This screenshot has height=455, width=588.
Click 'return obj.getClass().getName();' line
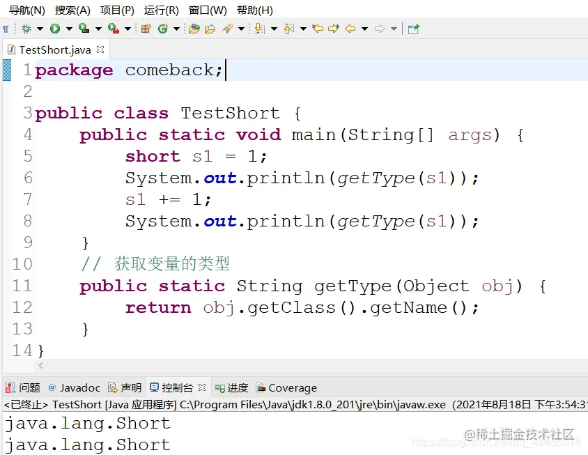[302, 308]
